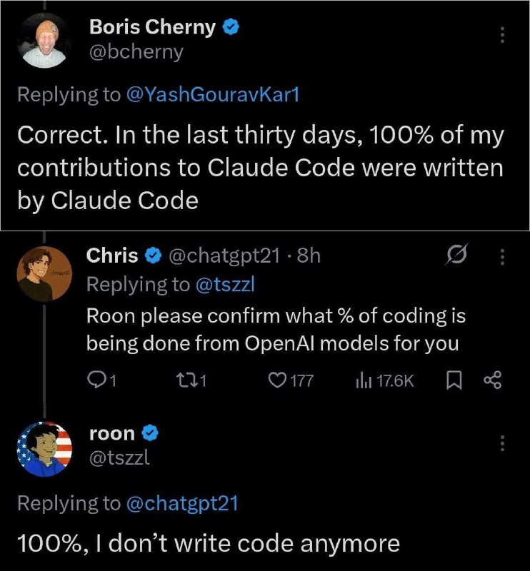Click Boris Cherny's profile picture

[x=44, y=41]
